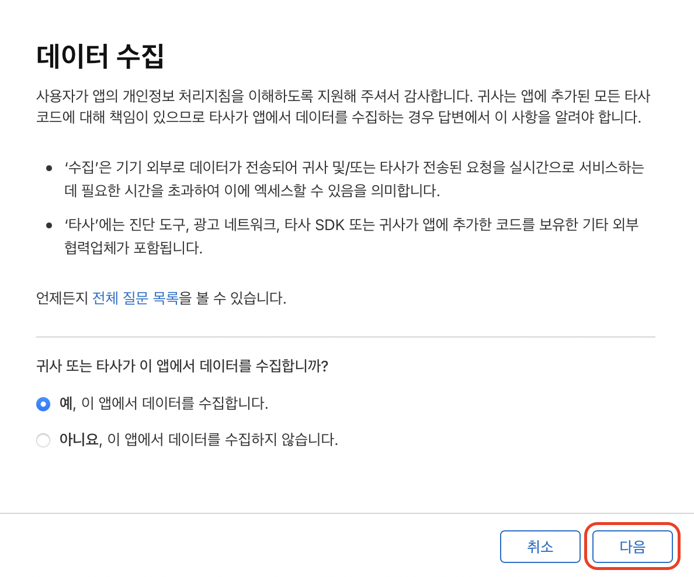Click the bold '예' option label
This screenshot has width=694, height=577.
point(67,404)
